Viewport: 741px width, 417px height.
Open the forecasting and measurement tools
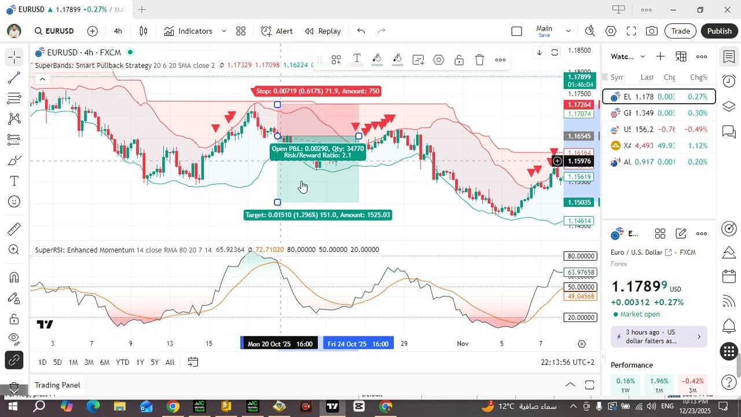pyautogui.click(x=14, y=140)
